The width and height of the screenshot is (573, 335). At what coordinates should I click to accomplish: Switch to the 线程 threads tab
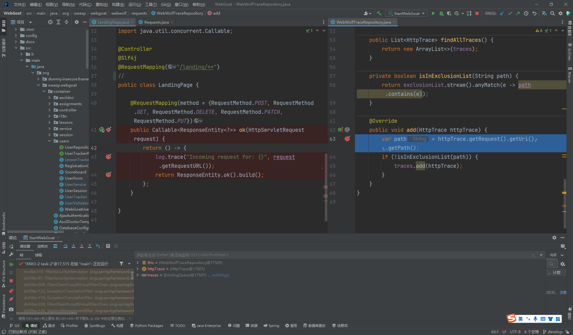(39, 255)
